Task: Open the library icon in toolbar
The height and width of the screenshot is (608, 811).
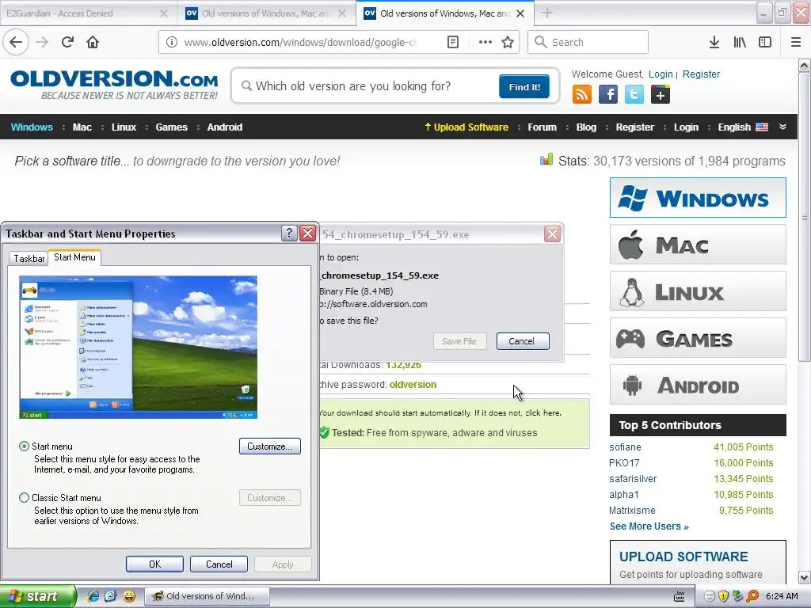Action: pos(740,43)
